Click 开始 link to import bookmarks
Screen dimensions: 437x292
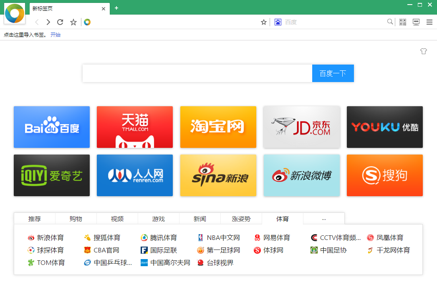[55, 35]
